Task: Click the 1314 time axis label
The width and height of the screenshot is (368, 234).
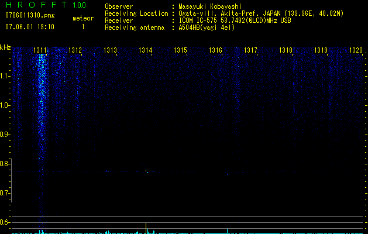Action: click(x=145, y=50)
